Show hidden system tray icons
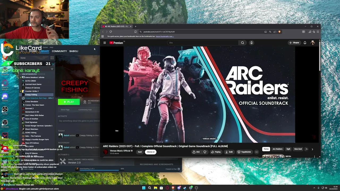This screenshot has height=191, width=340. click(x=314, y=188)
